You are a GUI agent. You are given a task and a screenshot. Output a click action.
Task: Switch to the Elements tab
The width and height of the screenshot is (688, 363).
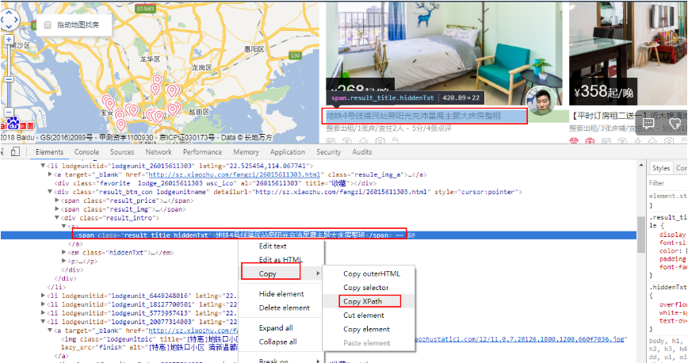[49, 152]
